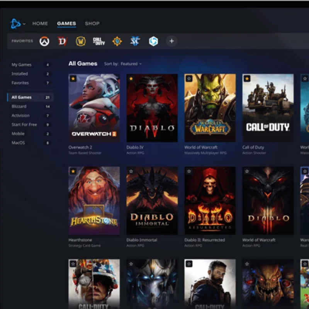309x309 pixels.
Task: Favorite Diablo II: Resurrected with its star
Action: click(189, 171)
